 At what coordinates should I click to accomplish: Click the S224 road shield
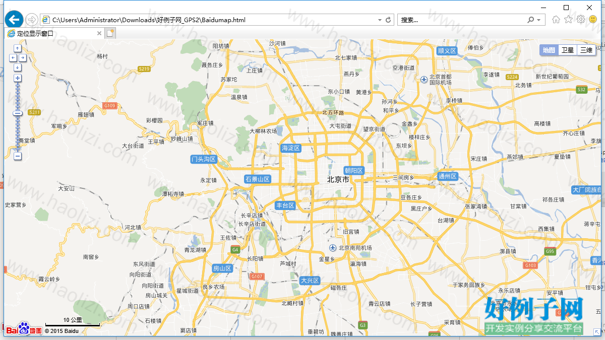pyautogui.click(x=512, y=77)
